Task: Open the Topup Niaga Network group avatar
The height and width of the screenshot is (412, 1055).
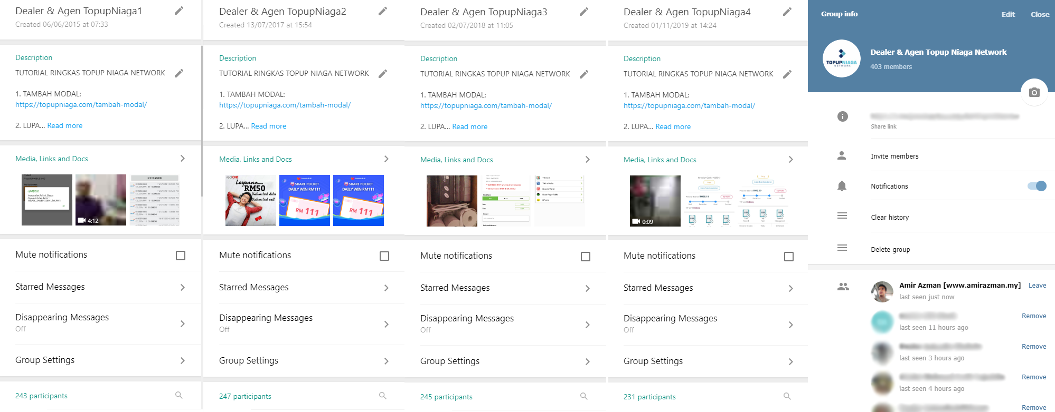Action: click(842, 58)
